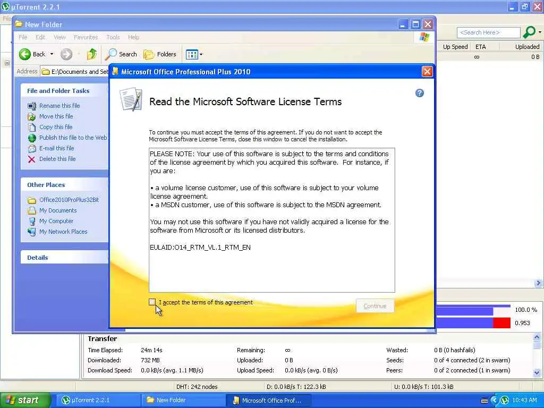Click the Continue button in Office setup
The width and height of the screenshot is (544, 408).
375,306
